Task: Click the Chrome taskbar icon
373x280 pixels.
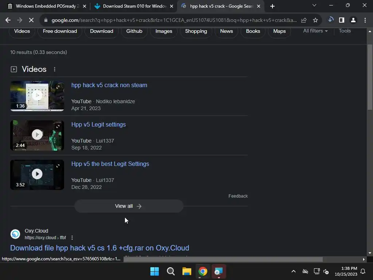Action: (203, 271)
